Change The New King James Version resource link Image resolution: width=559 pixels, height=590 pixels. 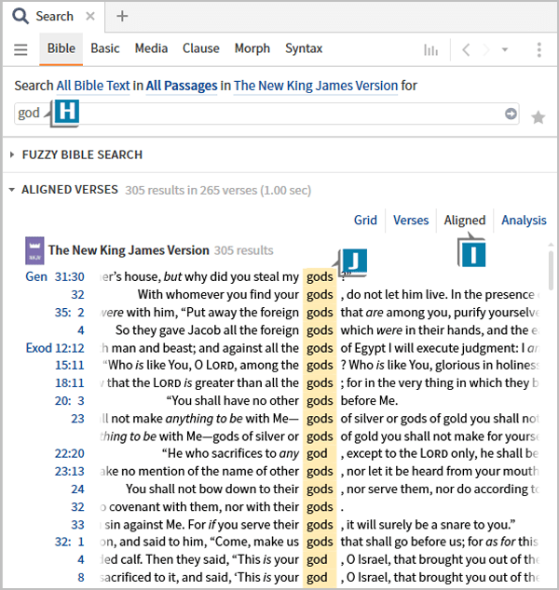click(x=316, y=86)
